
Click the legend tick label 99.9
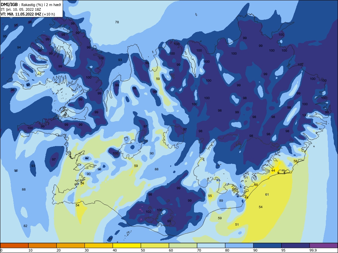[313, 250]
